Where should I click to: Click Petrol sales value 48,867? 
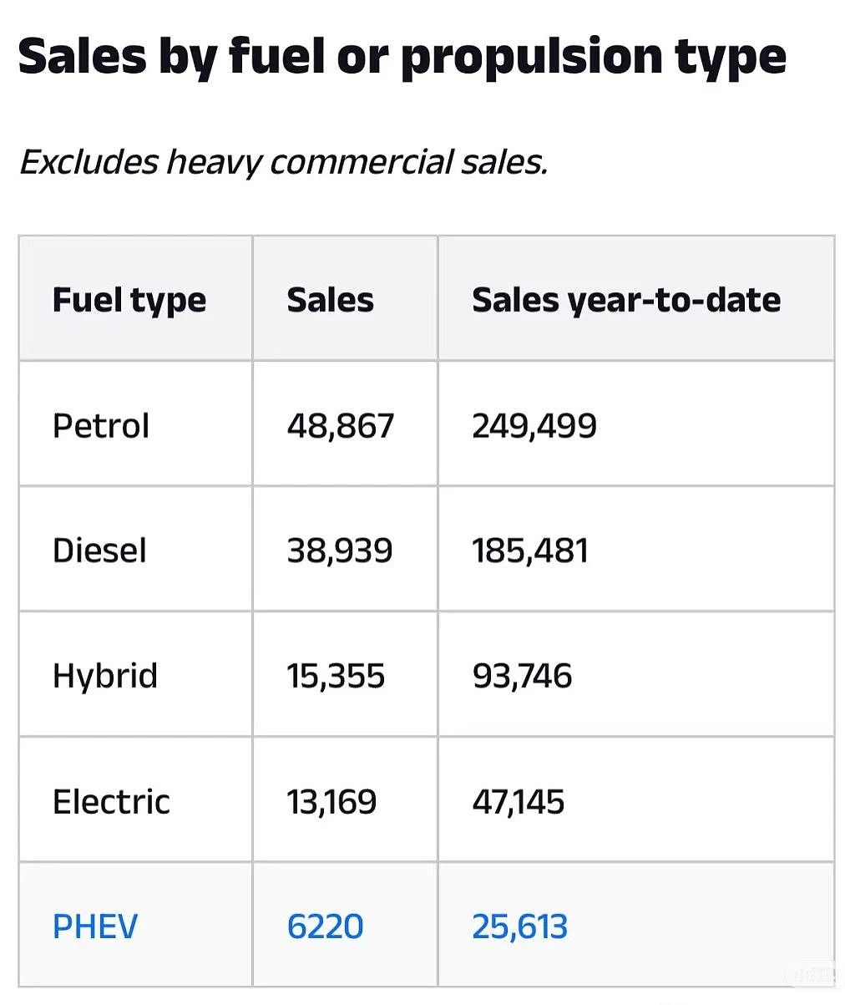click(340, 426)
